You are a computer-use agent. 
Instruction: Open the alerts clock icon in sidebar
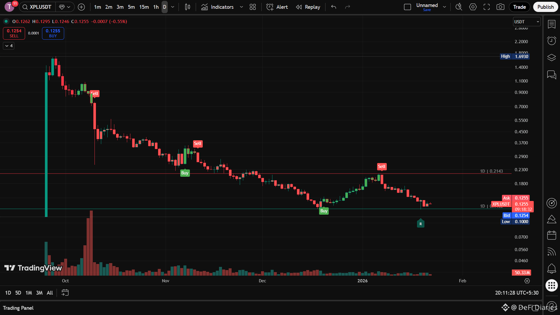552,41
